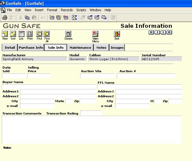Jump to the last record arrow
192x161 pixels.
(x=169, y=32)
